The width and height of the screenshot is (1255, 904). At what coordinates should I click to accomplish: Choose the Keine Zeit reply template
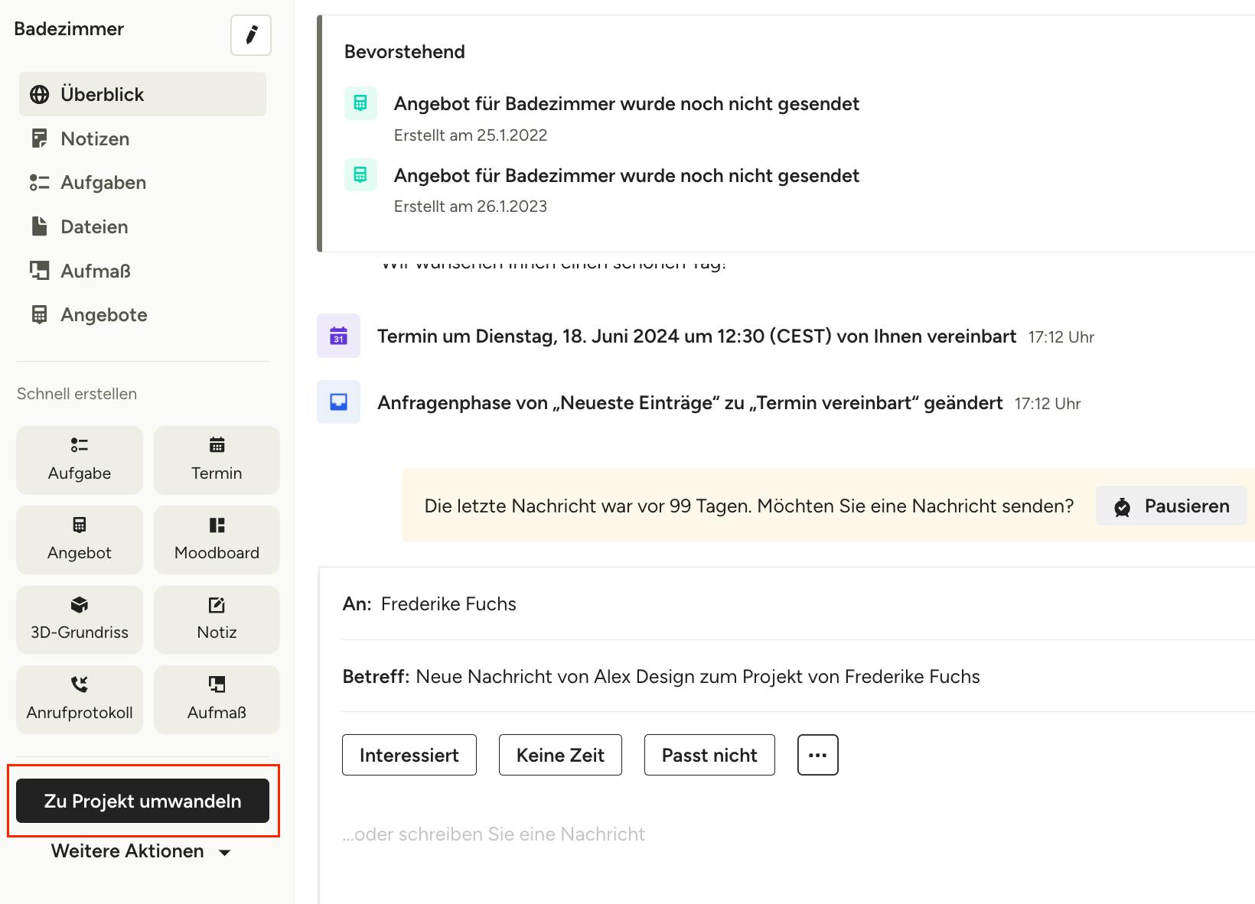pyautogui.click(x=560, y=755)
